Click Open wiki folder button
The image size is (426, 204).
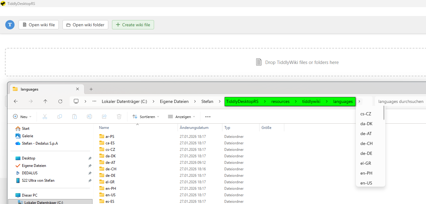tap(85, 25)
